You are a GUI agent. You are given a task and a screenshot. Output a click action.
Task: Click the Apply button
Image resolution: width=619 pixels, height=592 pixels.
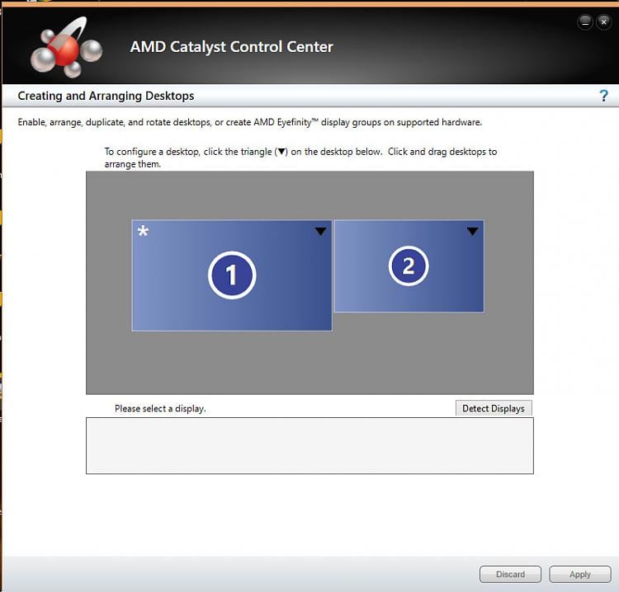tap(580, 574)
